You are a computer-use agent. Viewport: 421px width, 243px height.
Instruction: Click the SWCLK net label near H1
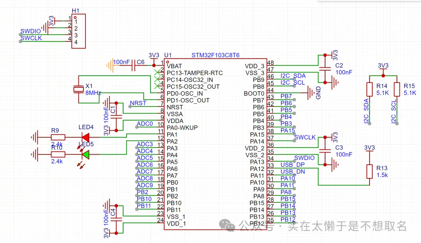pos(31,38)
